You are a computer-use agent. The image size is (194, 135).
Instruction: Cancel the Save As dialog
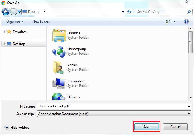coord(175,127)
